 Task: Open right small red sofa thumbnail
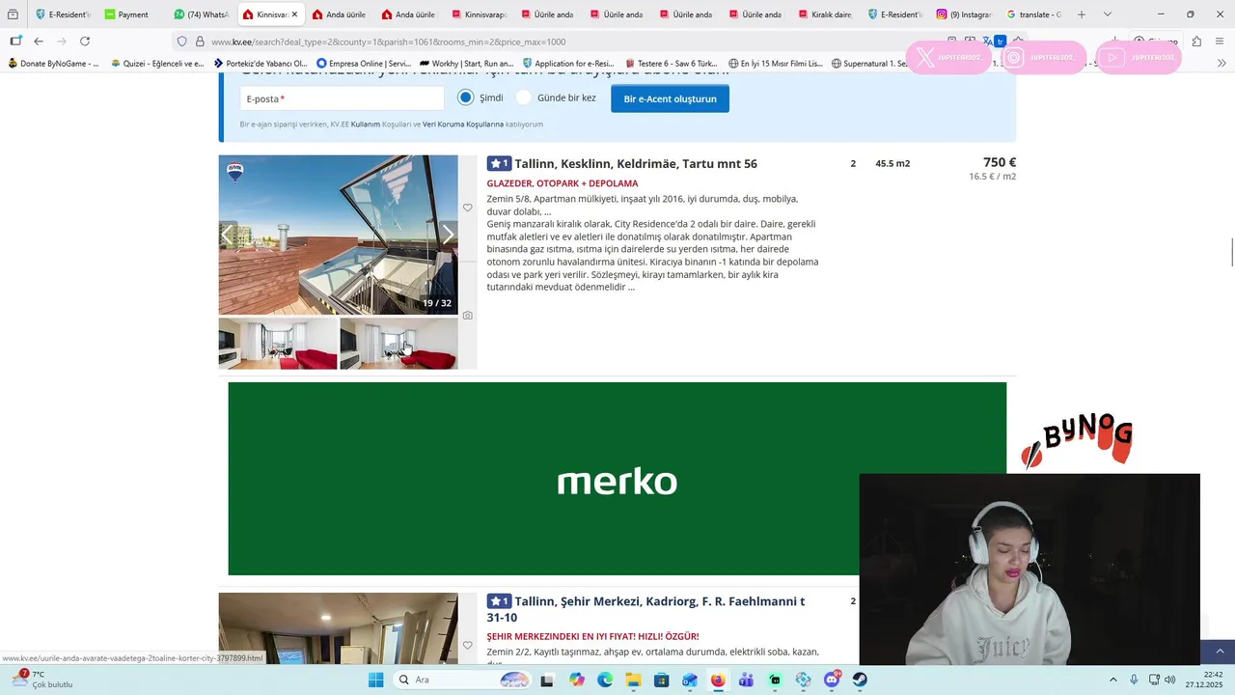click(398, 344)
